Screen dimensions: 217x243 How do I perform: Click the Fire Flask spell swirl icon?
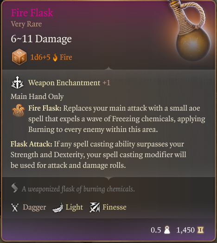[x=18, y=110]
